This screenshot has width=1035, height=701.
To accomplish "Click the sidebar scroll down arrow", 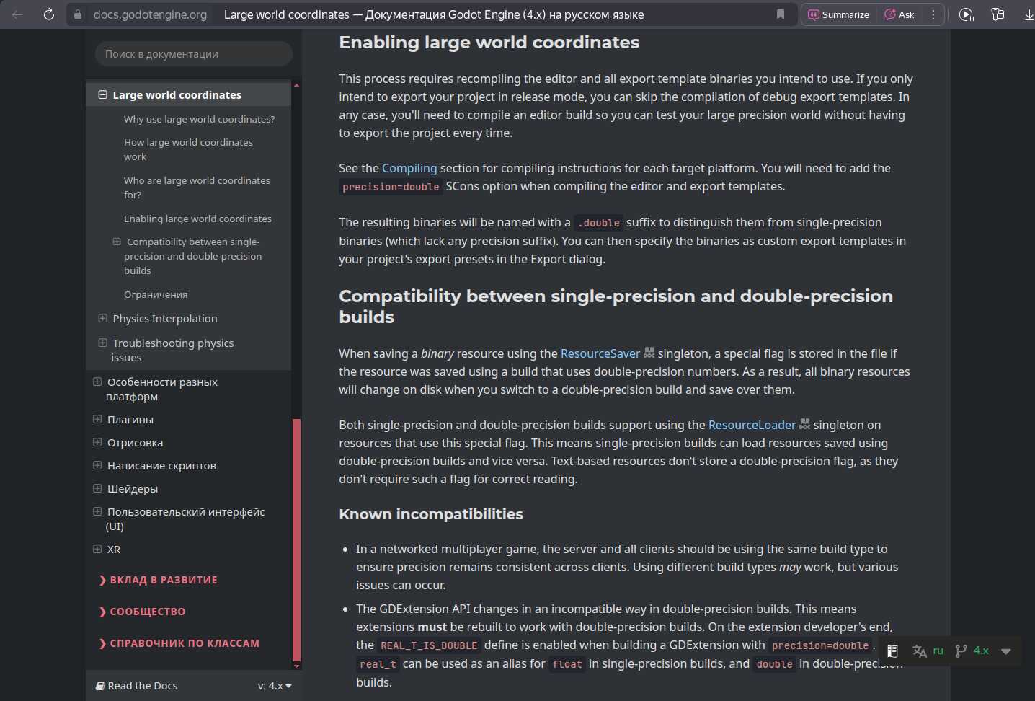I will tap(296, 666).
